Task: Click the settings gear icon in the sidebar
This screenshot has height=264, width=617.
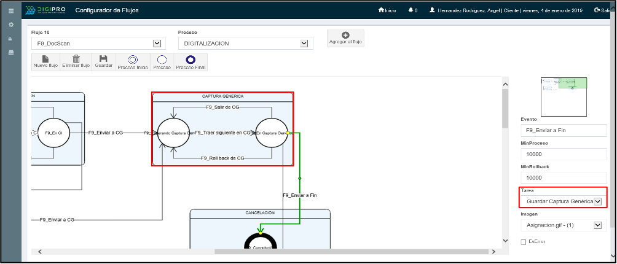Action: (x=10, y=25)
